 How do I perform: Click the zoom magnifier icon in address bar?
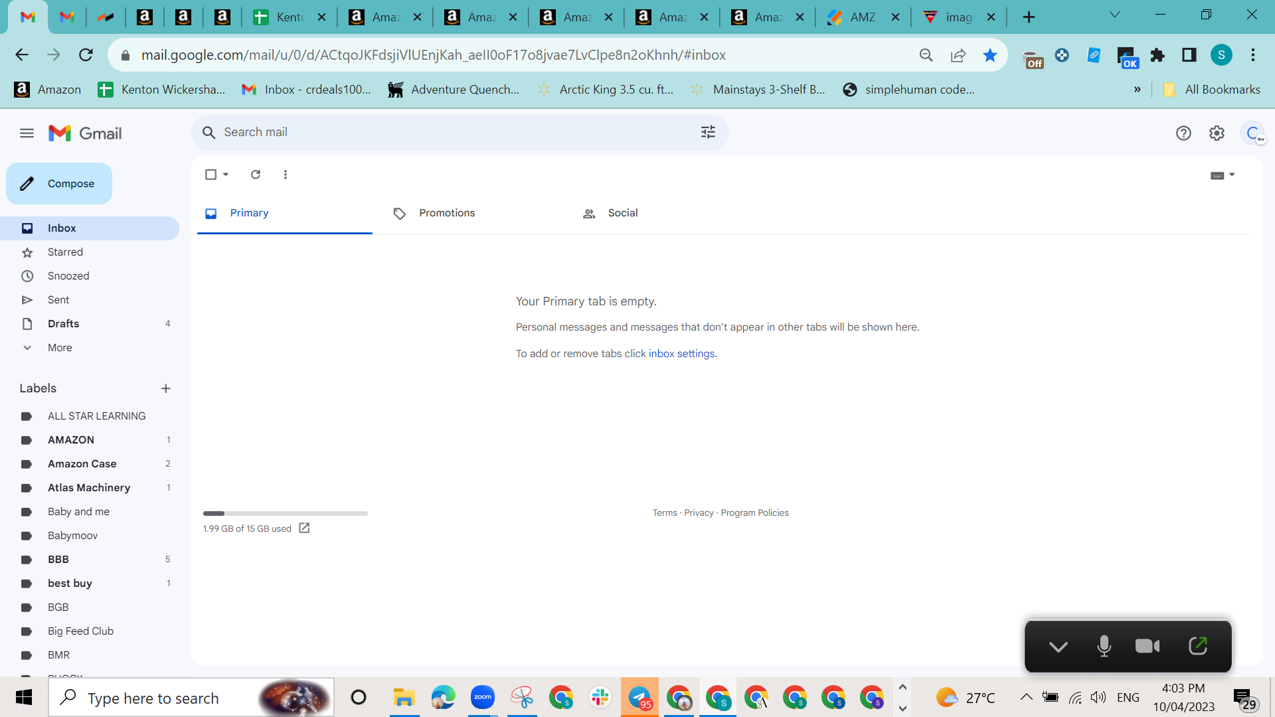(926, 55)
